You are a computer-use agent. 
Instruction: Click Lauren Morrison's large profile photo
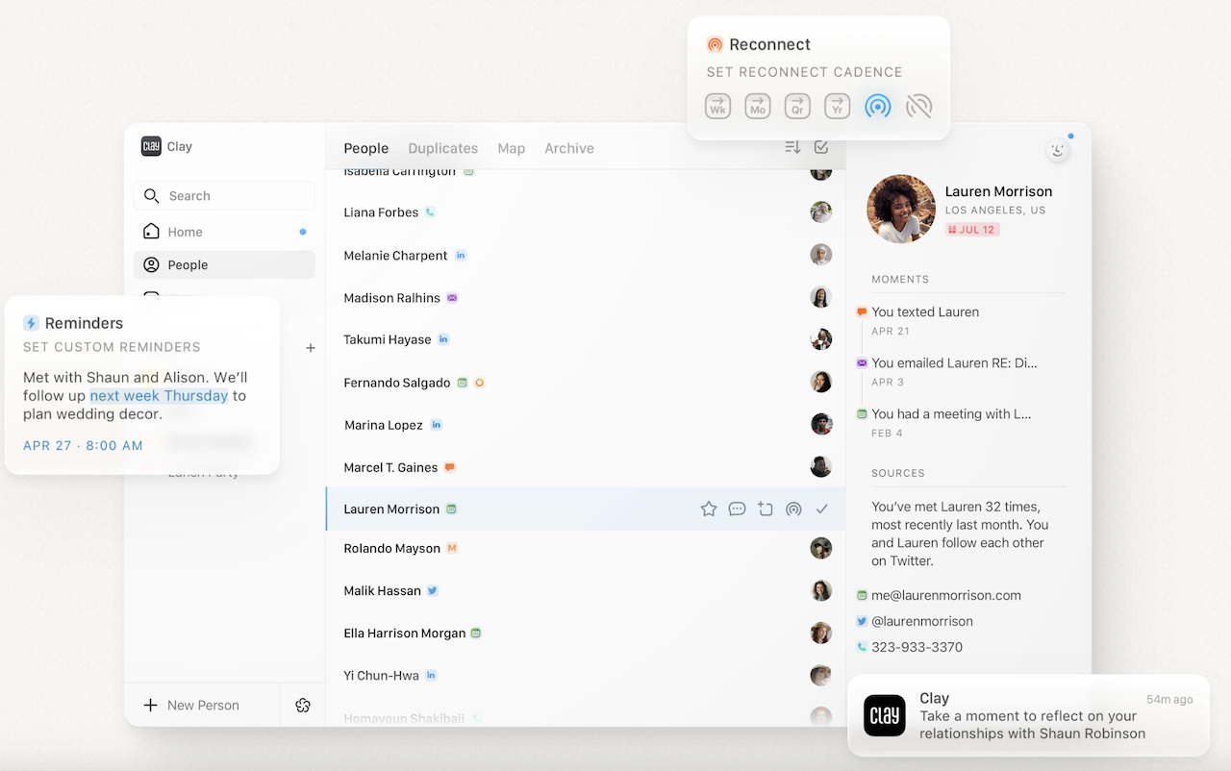[901, 209]
